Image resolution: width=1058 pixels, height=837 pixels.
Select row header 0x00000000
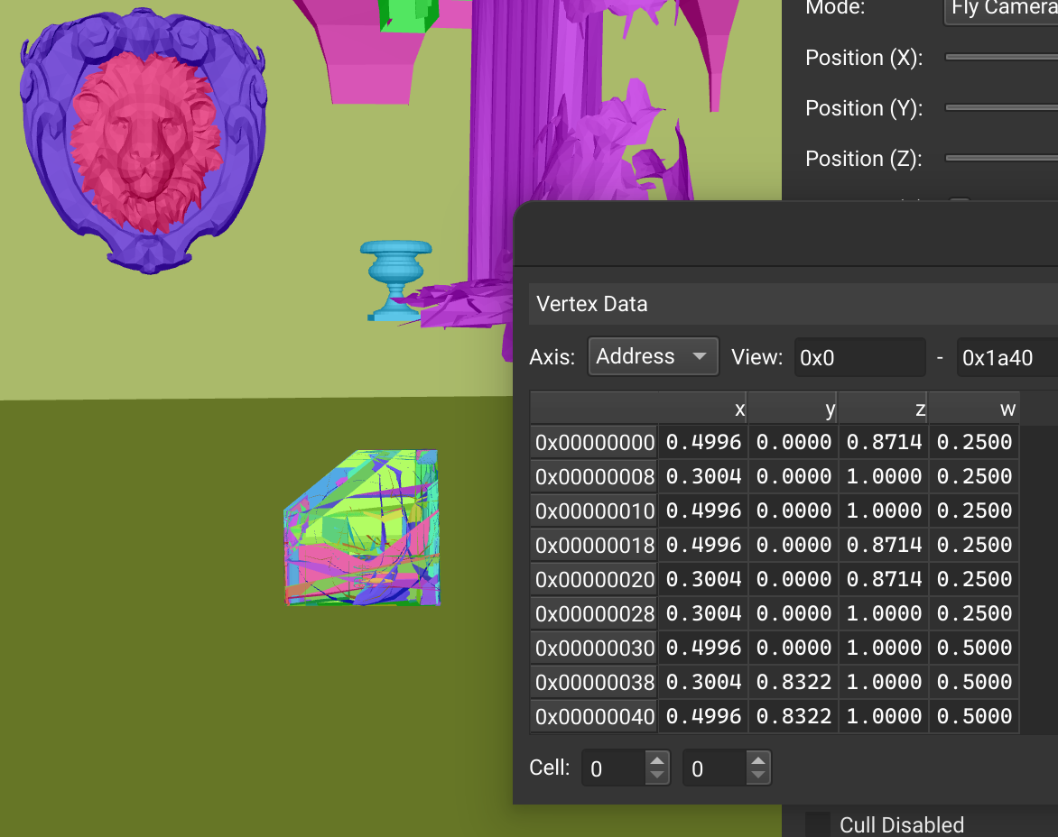point(594,442)
